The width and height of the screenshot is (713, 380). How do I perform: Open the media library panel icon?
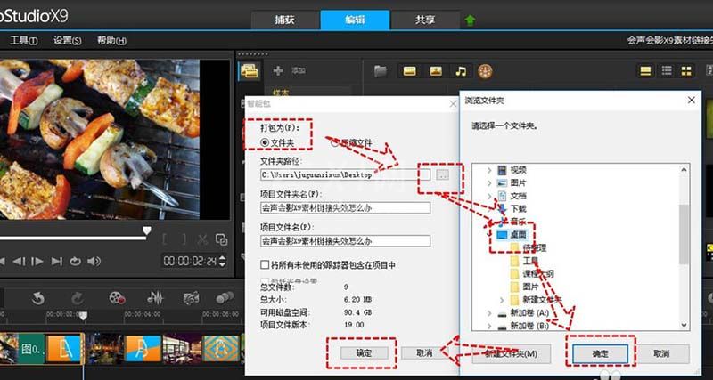coord(250,71)
